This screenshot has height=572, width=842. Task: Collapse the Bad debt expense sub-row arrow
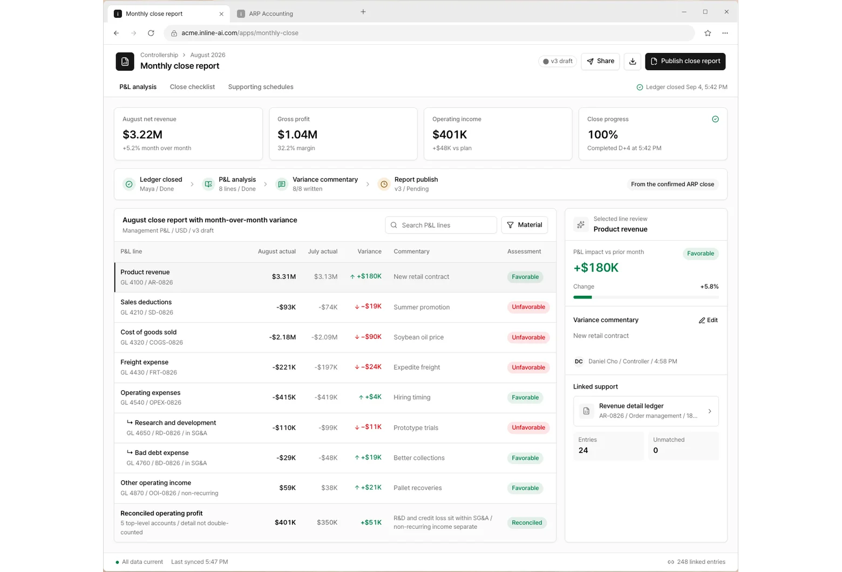tap(130, 453)
